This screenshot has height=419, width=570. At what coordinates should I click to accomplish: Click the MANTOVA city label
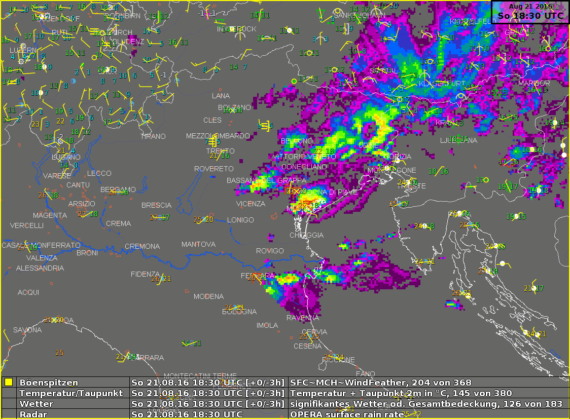[x=198, y=244]
